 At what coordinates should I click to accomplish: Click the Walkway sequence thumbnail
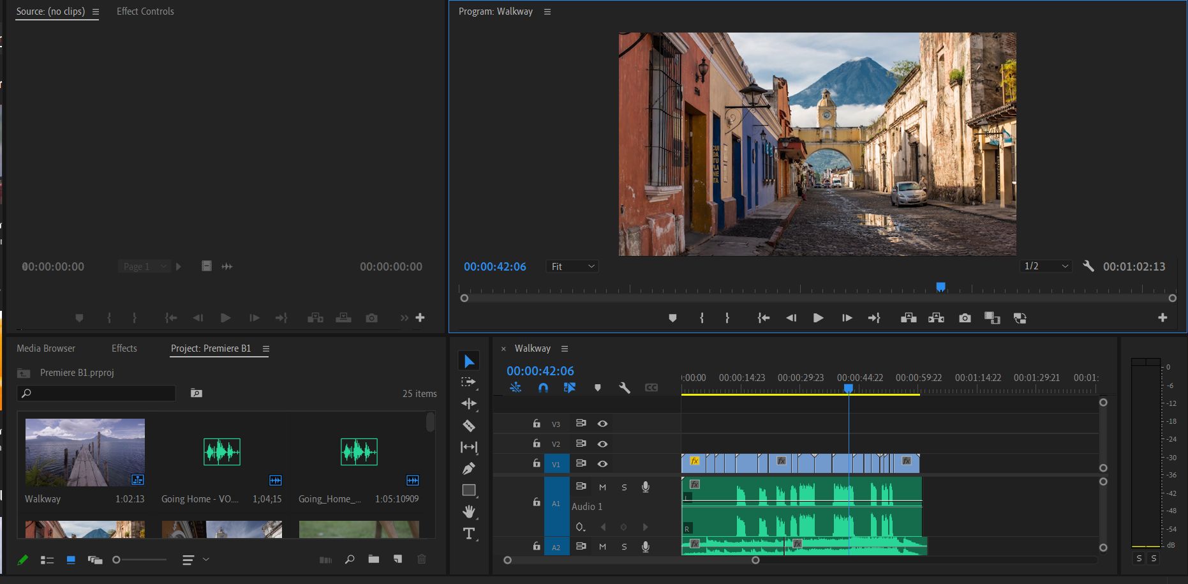coord(85,453)
